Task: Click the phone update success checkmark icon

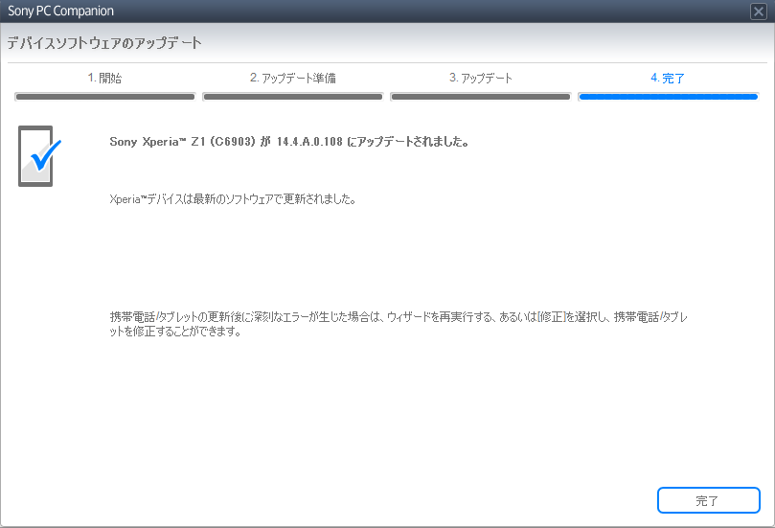Action: (39, 156)
